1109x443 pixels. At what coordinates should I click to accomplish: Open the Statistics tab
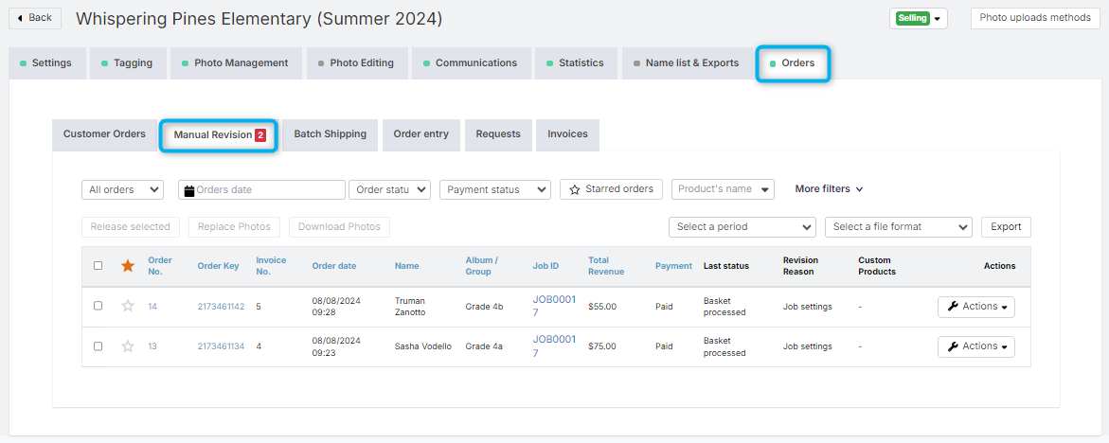[576, 62]
